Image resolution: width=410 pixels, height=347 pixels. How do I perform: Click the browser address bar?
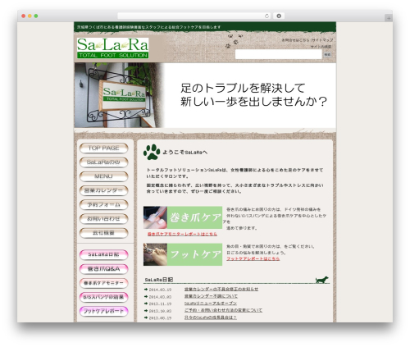coord(194,16)
